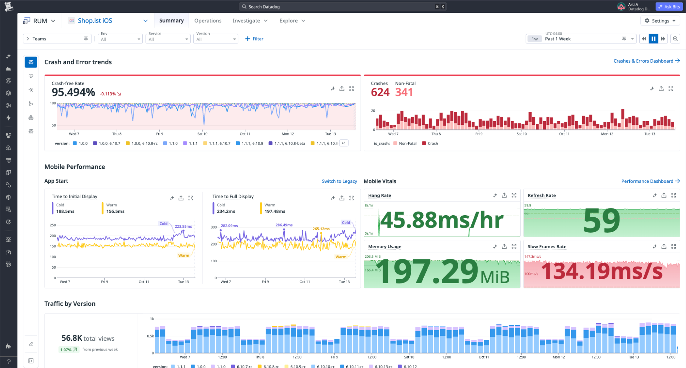Expand the Shop.ist iOS application selector
The height and width of the screenshot is (368, 686).
(108, 21)
